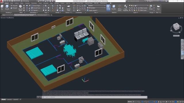Open status bar customization menu icon

pyautogui.click(x=183, y=102)
